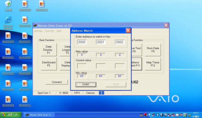The image size is (202, 118).
Task: Click Spd Corr: 1 status bar entry
Action: (44, 93)
